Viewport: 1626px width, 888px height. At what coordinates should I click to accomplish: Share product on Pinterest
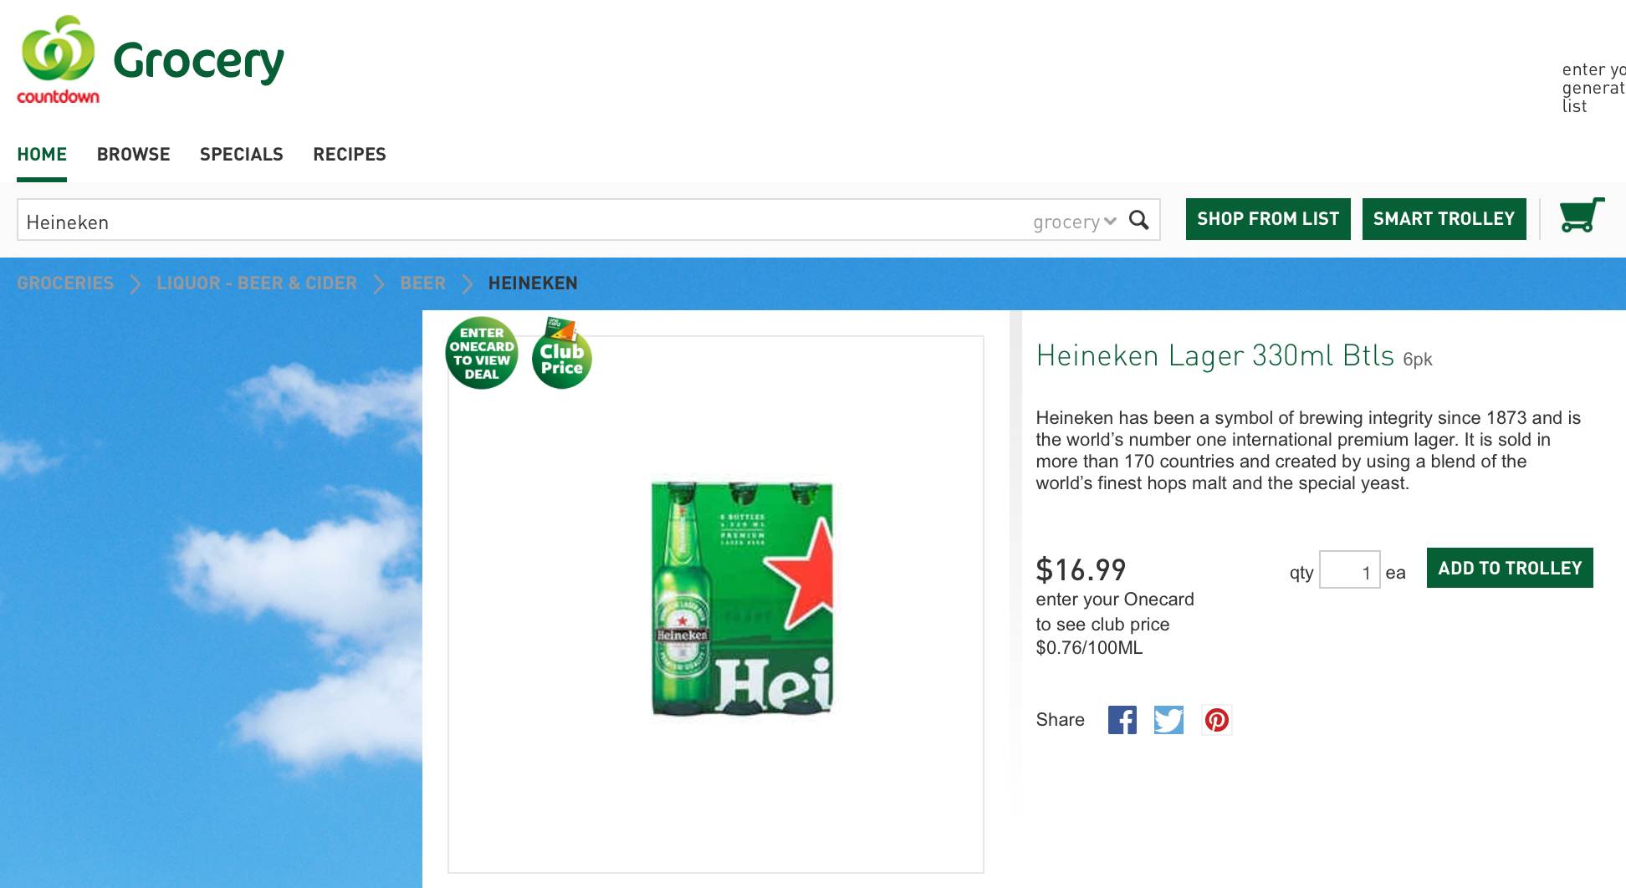1216,720
